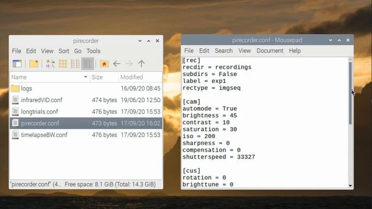The height and width of the screenshot is (209, 372).
Task: Minimize the Mousepad window
Action: (x=331, y=40)
